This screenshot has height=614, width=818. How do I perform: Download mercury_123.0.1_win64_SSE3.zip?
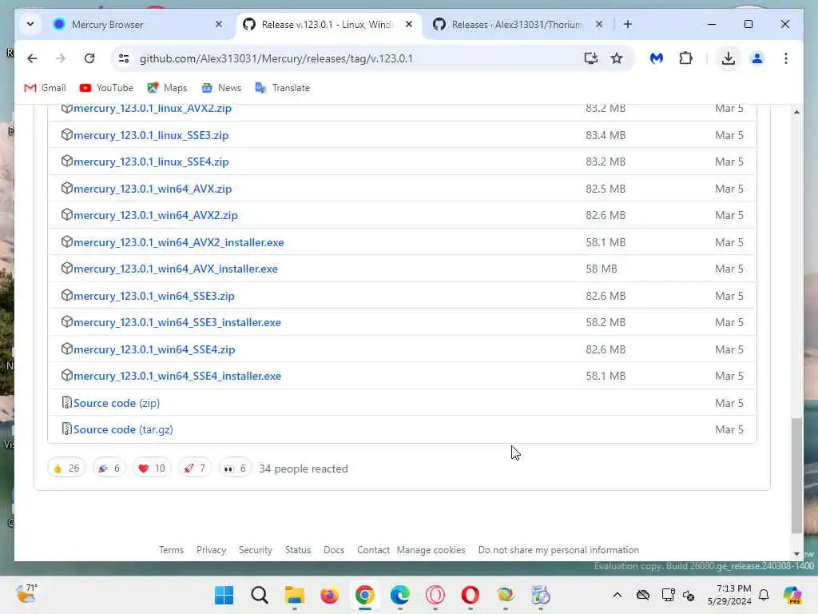[x=154, y=296]
